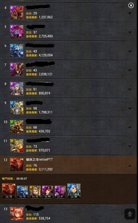Select rank 6 blue armored knight avatar
The height and width of the screenshot is (223, 138).
pos(17,51)
